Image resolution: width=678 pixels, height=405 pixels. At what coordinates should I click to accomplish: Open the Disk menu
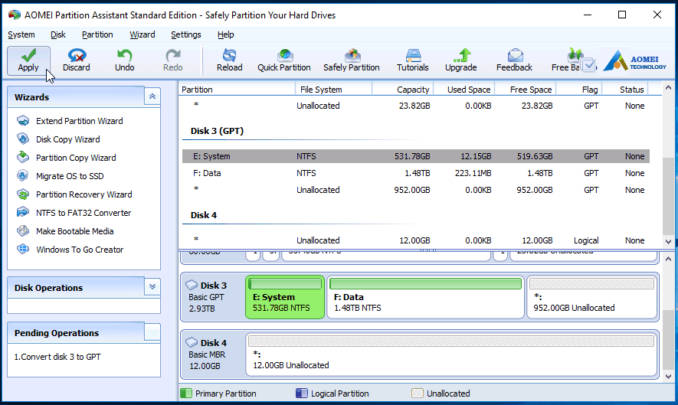click(x=58, y=34)
